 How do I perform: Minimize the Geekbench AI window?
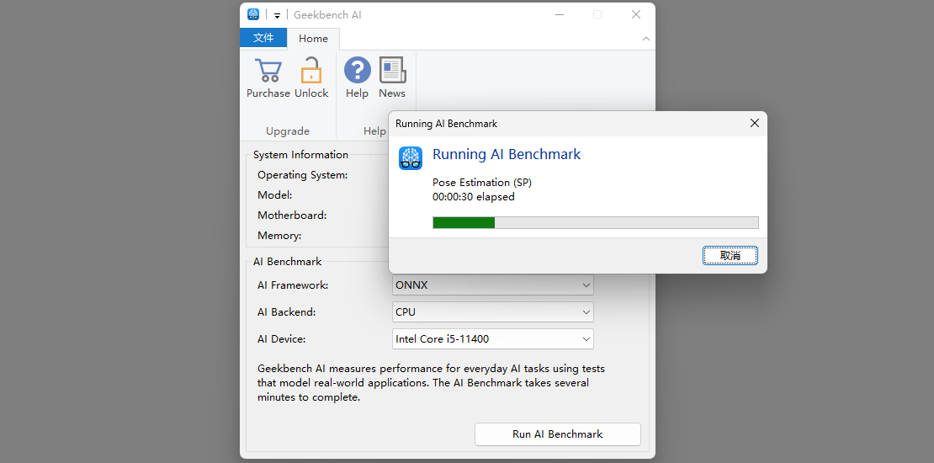[x=559, y=15]
